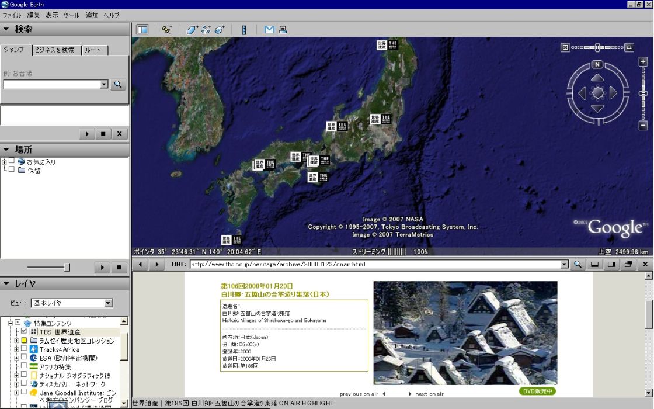Open the 編集 menu
654x409 pixels.
34,15
